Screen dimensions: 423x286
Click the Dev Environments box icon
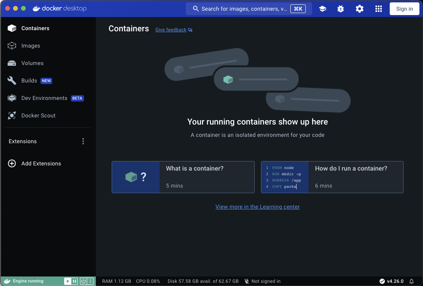[12, 98]
